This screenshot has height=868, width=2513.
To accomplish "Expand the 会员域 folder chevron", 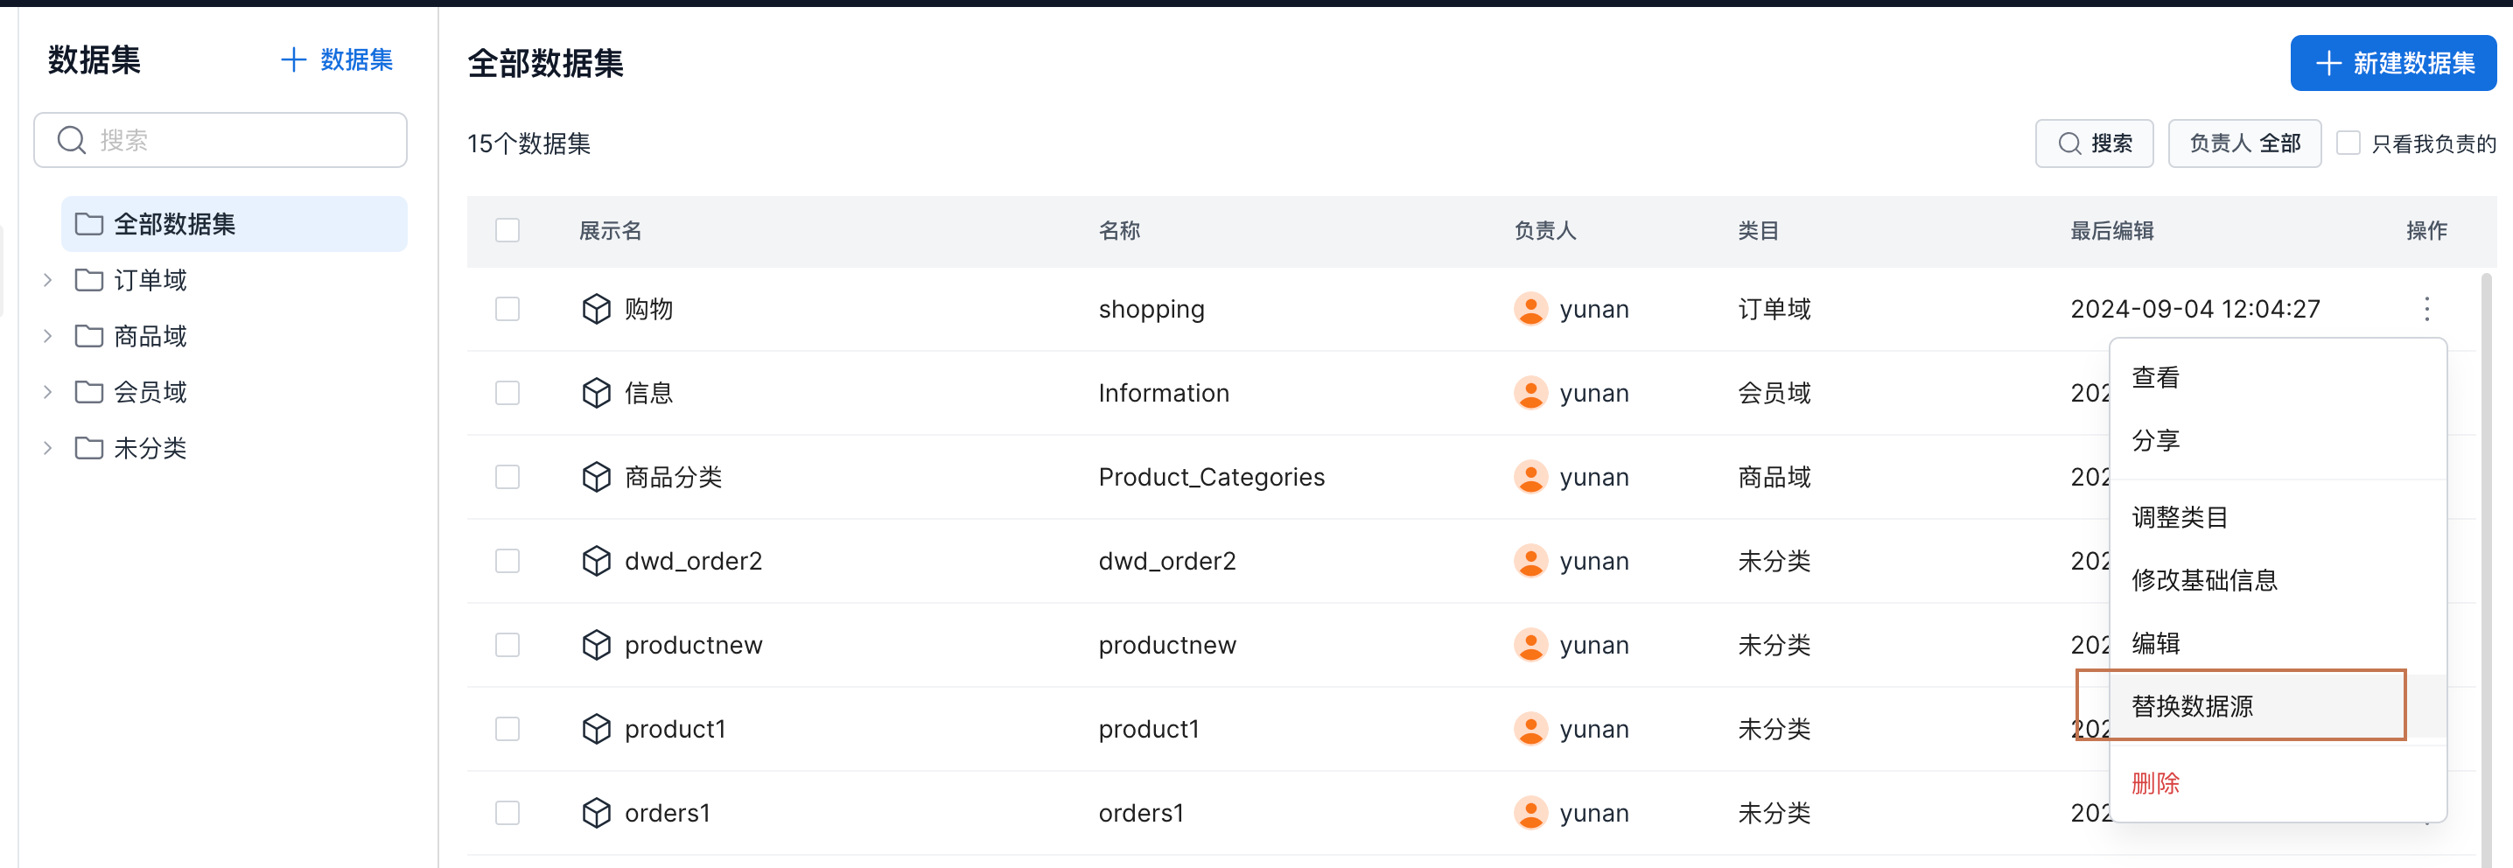I will (48, 392).
